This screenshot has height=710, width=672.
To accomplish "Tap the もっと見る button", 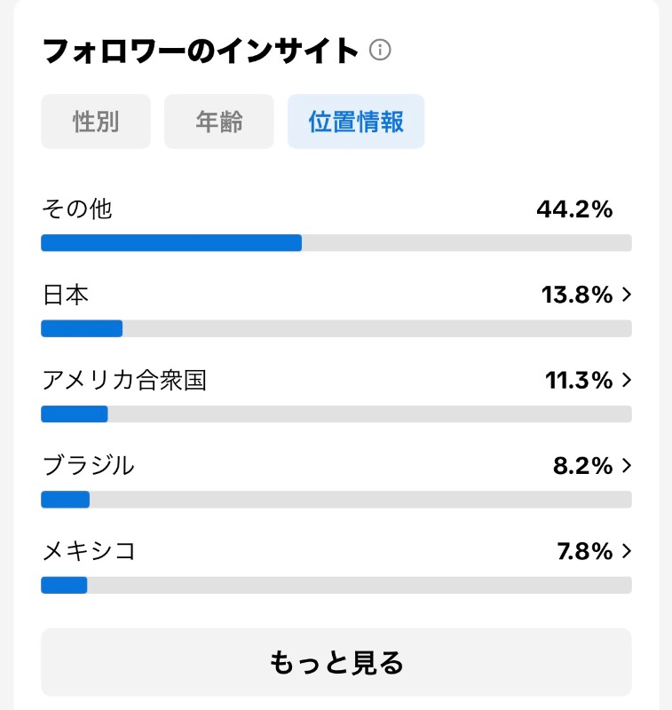I will (x=336, y=662).
